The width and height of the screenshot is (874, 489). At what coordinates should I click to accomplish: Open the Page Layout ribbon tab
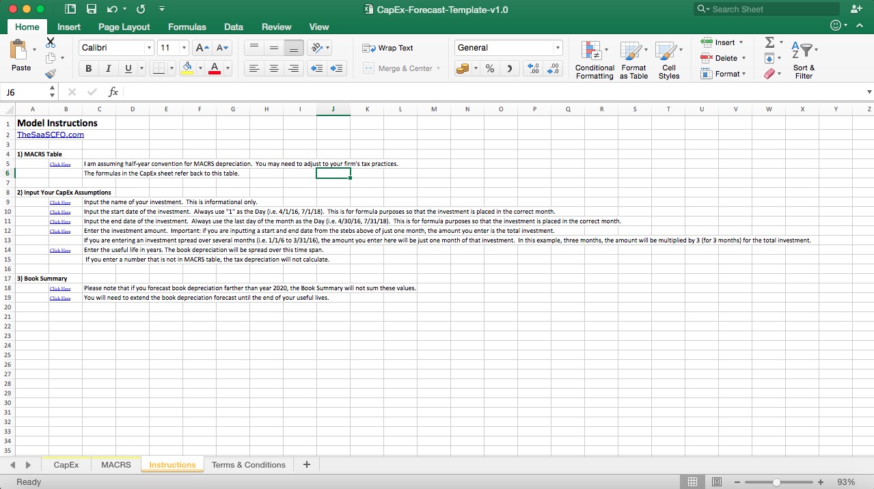124,27
